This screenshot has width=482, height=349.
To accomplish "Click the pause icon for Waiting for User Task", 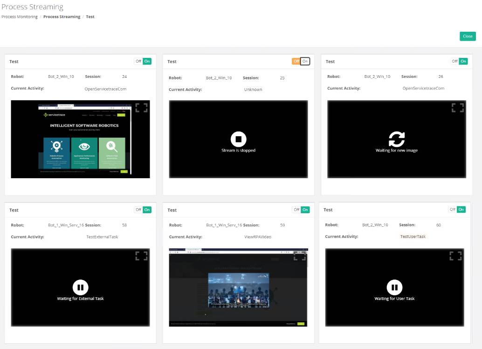I will 394,287.
